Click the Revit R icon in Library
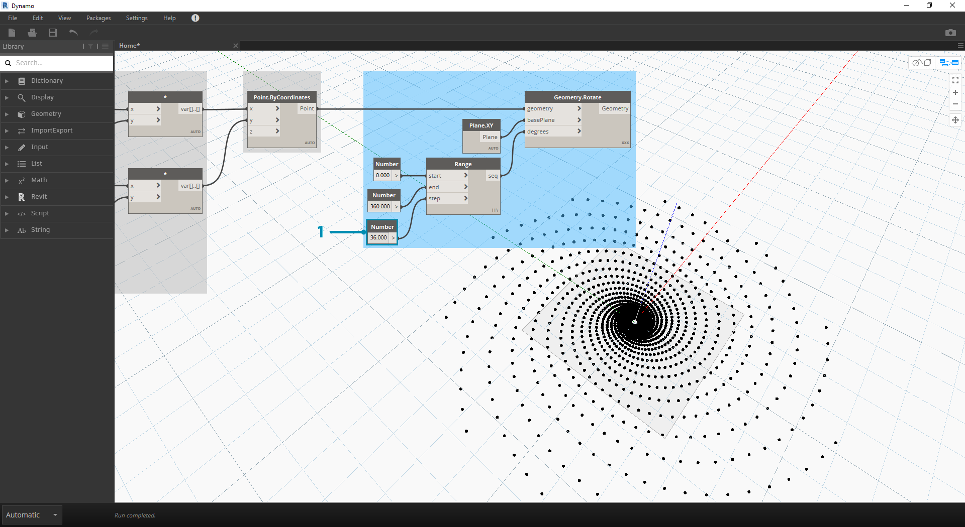 tap(22, 197)
